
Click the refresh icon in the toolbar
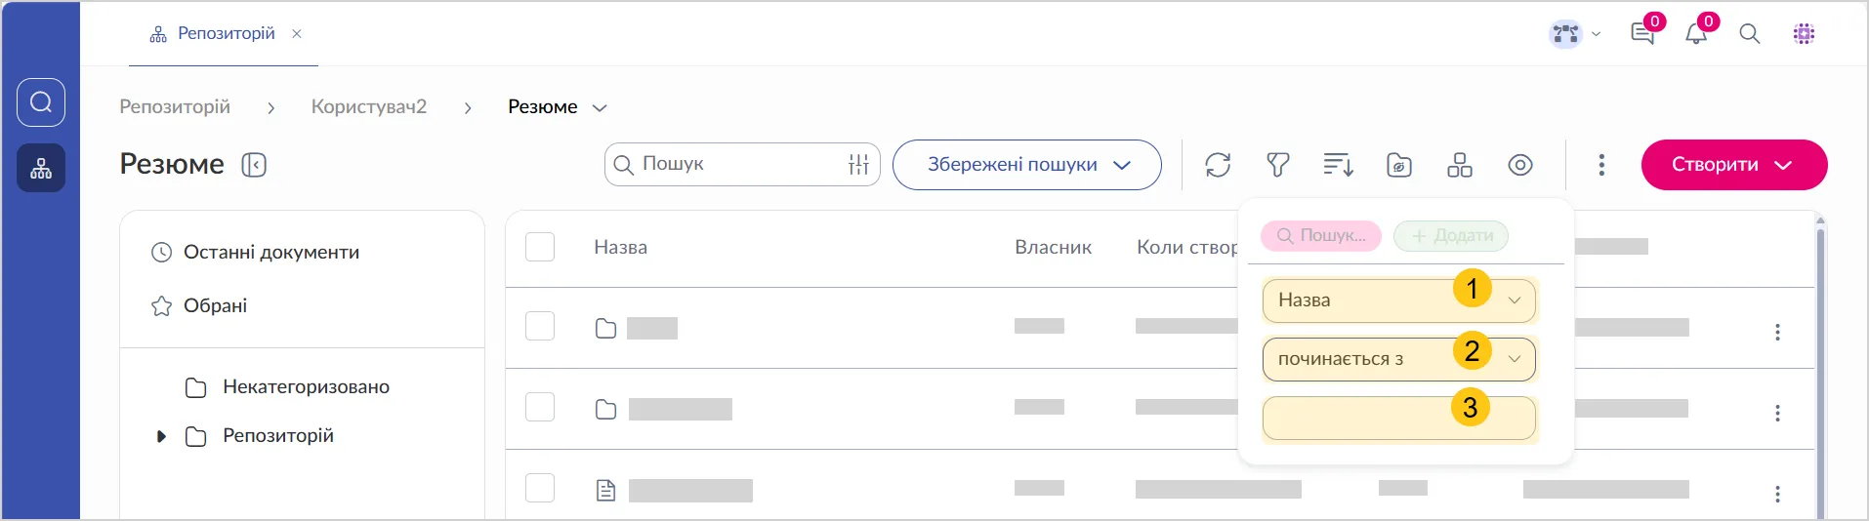(1217, 165)
